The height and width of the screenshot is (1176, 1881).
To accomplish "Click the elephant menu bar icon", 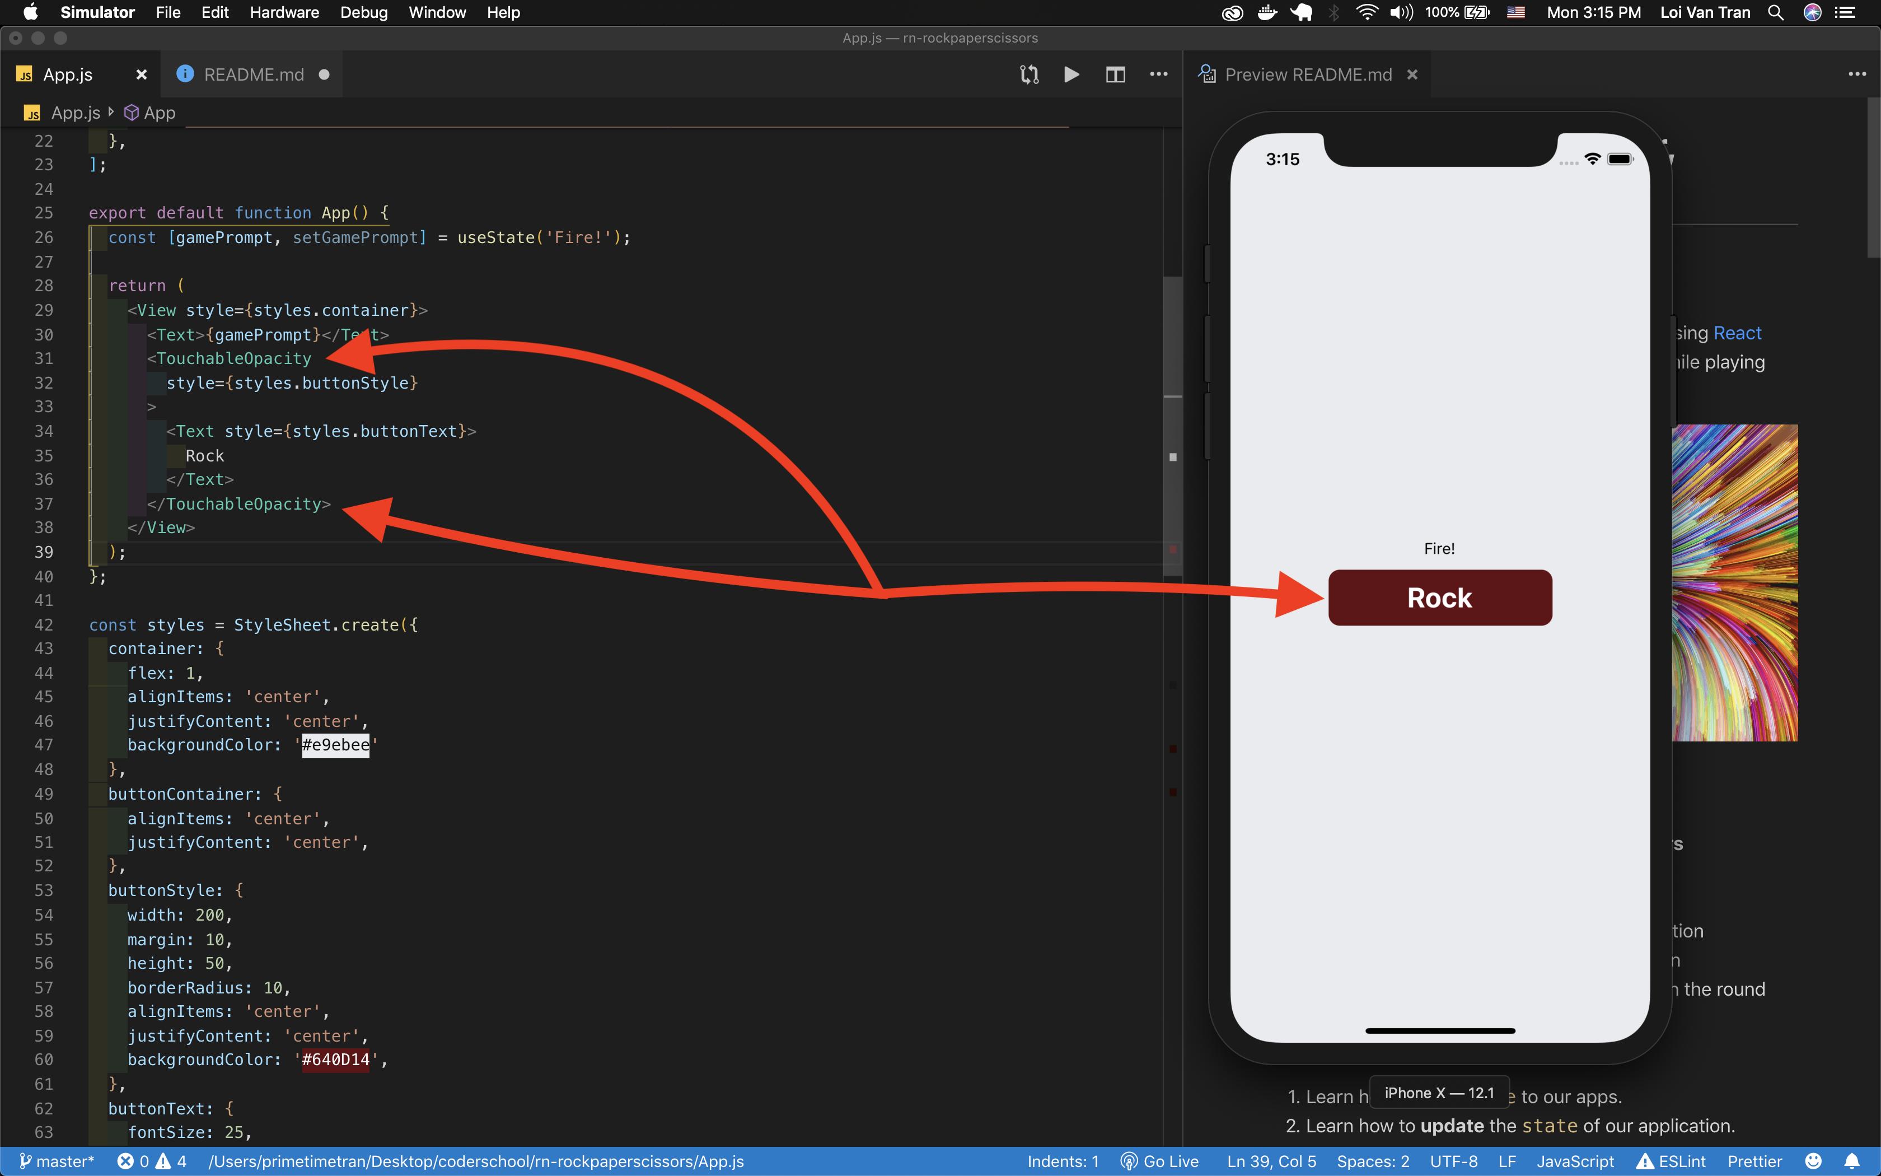I will coord(1301,12).
